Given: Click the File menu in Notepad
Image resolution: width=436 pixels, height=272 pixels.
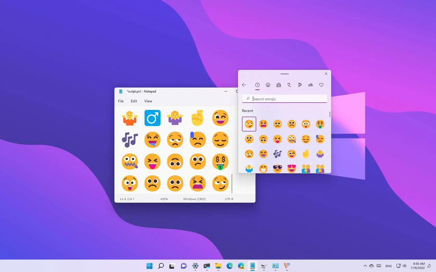Looking at the screenshot, I should 121,101.
